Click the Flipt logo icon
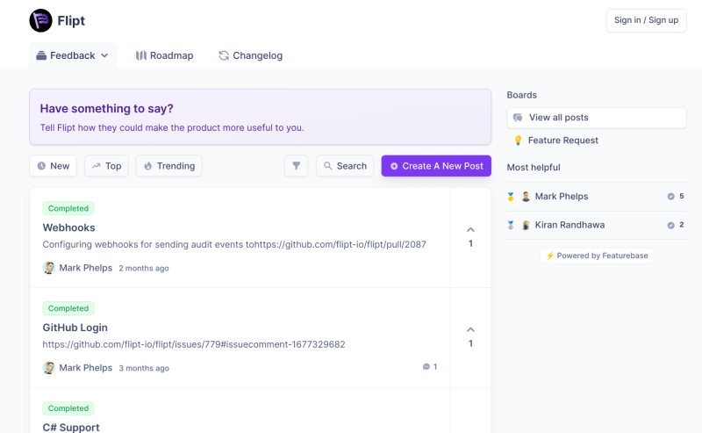This screenshot has height=433, width=702. [40, 20]
